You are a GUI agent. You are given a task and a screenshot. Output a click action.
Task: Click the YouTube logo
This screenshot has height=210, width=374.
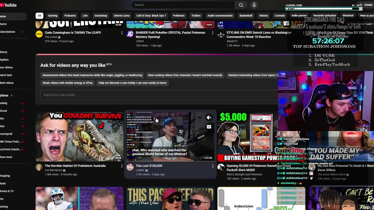(8, 5)
